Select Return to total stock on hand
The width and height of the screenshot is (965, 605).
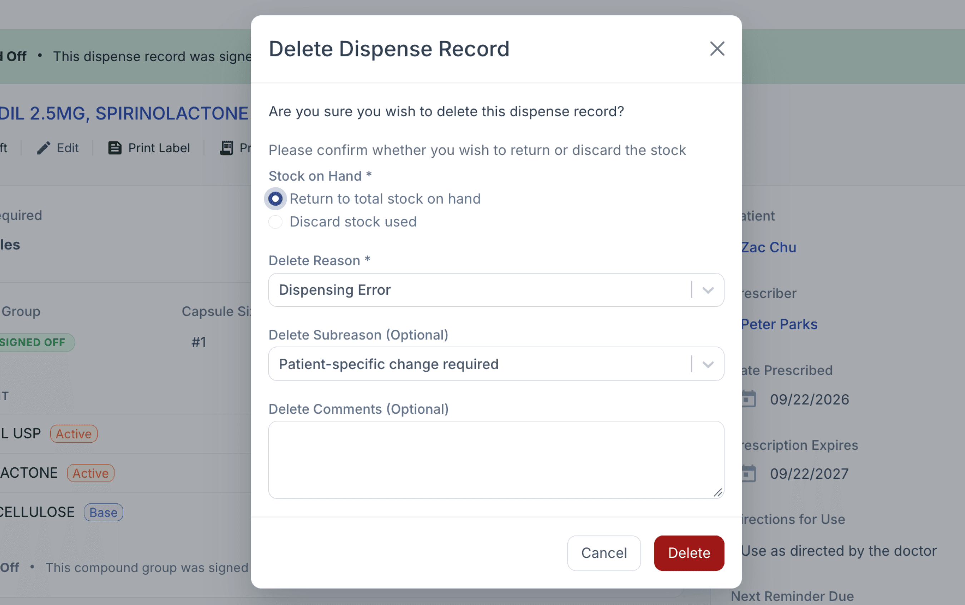[275, 199]
